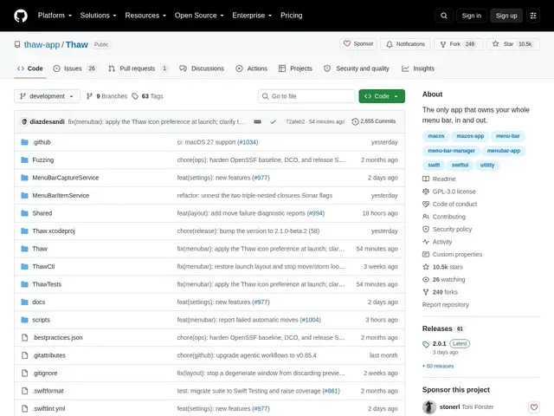The height and width of the screenshot is (416, 554).
Task: View the 63 Tags link
Action: pyautogui.click(x=147, y=96)
